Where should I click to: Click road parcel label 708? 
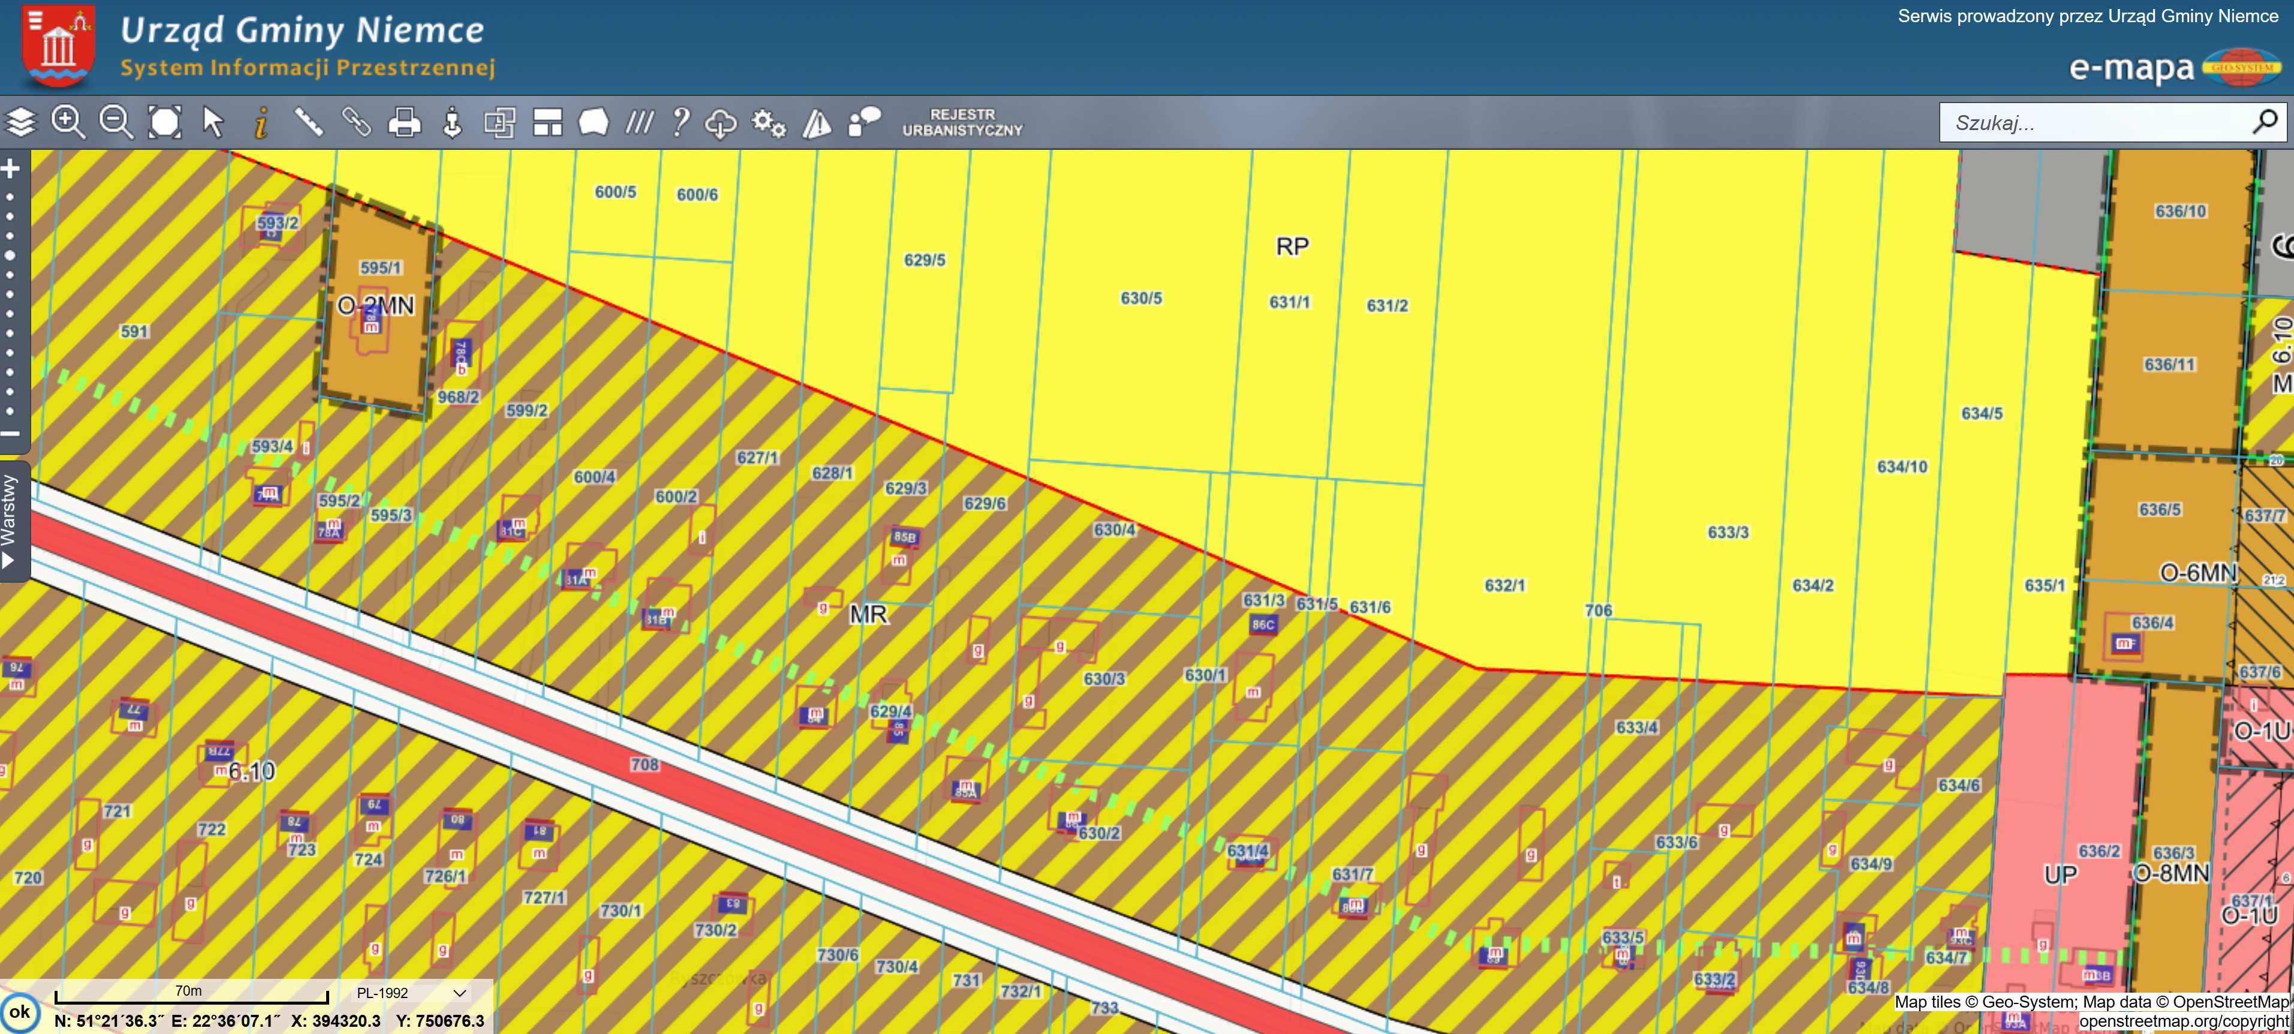[x=645, y=764]
